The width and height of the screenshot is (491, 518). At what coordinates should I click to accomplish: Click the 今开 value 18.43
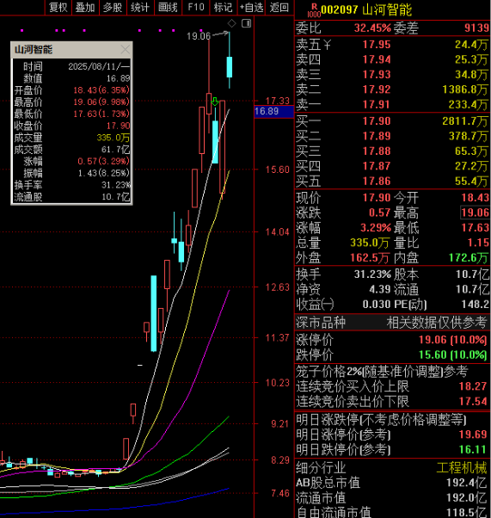[x=475, y=198]
